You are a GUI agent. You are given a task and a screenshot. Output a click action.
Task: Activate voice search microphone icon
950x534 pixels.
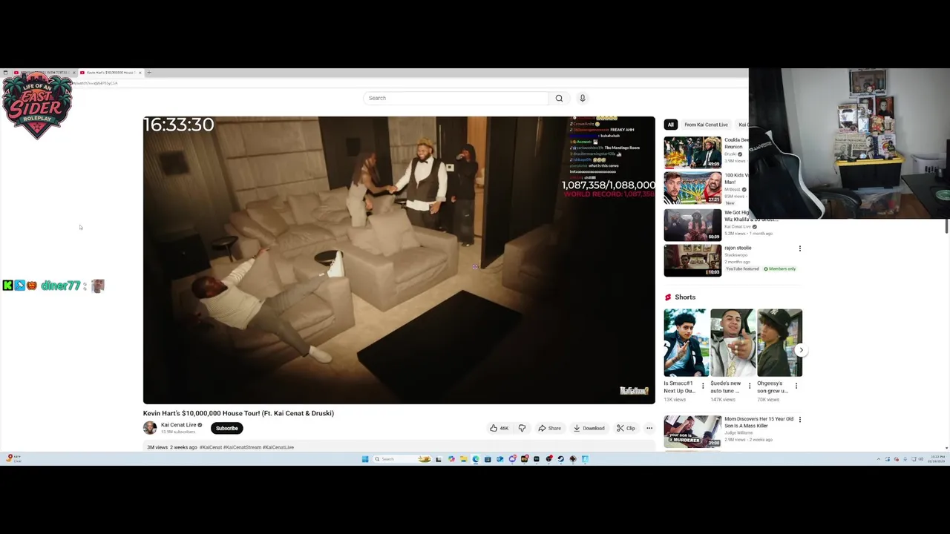coord(583,98)
